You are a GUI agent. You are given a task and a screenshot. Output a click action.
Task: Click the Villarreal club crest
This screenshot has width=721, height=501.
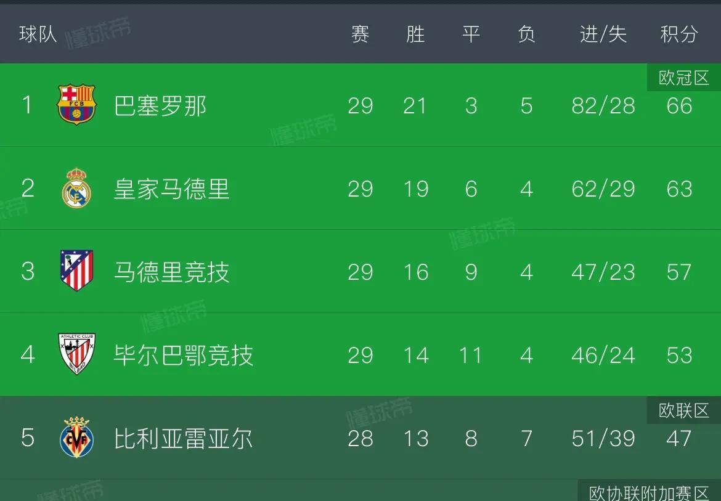76,437
